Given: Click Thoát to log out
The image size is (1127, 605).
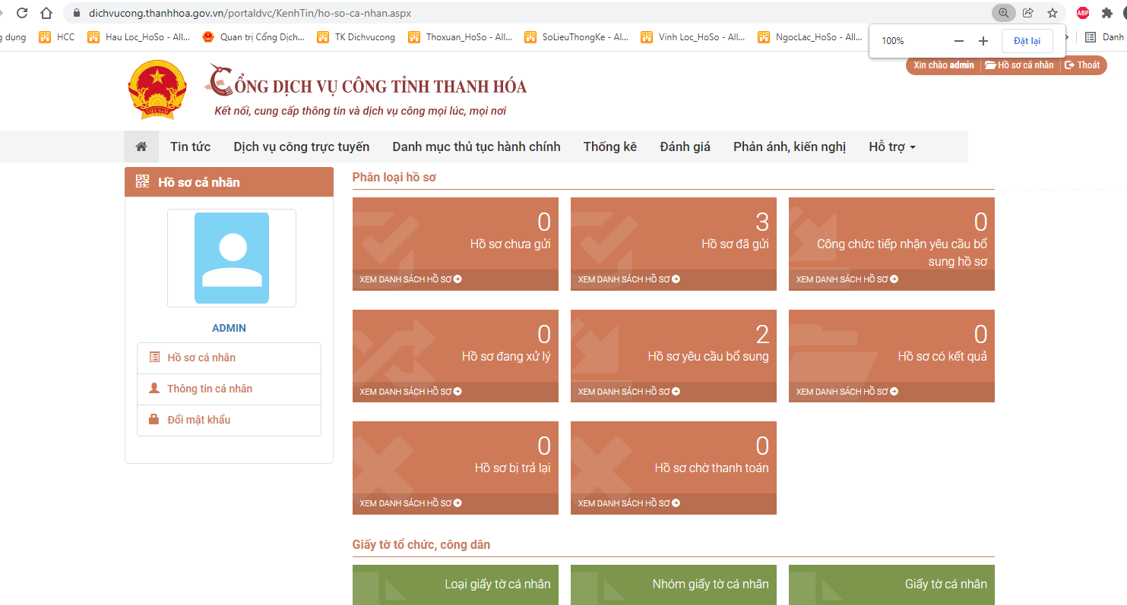Looking at the screenshot, I should tap(1082, 65).
